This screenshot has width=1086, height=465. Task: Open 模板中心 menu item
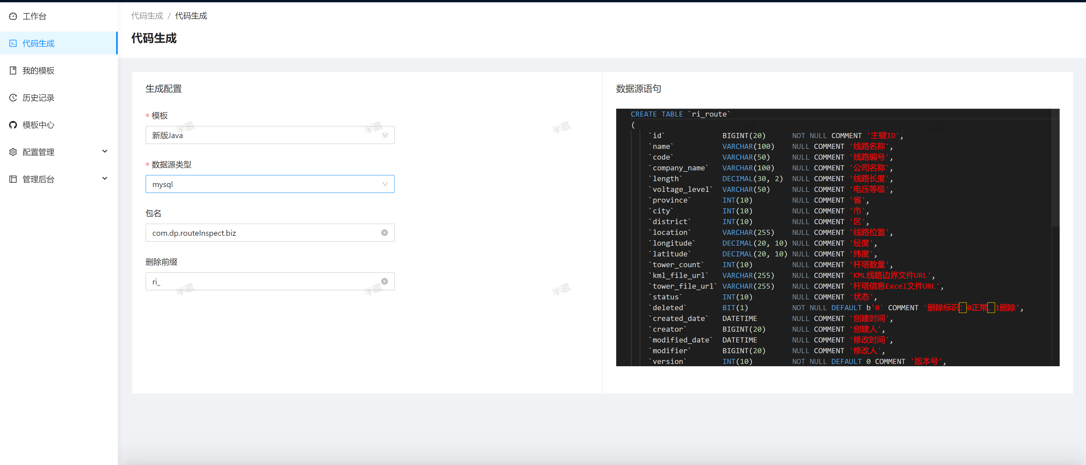tap(59, 125)
